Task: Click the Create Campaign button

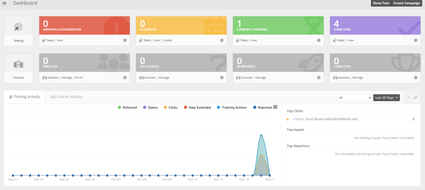Action: (406, 3)
